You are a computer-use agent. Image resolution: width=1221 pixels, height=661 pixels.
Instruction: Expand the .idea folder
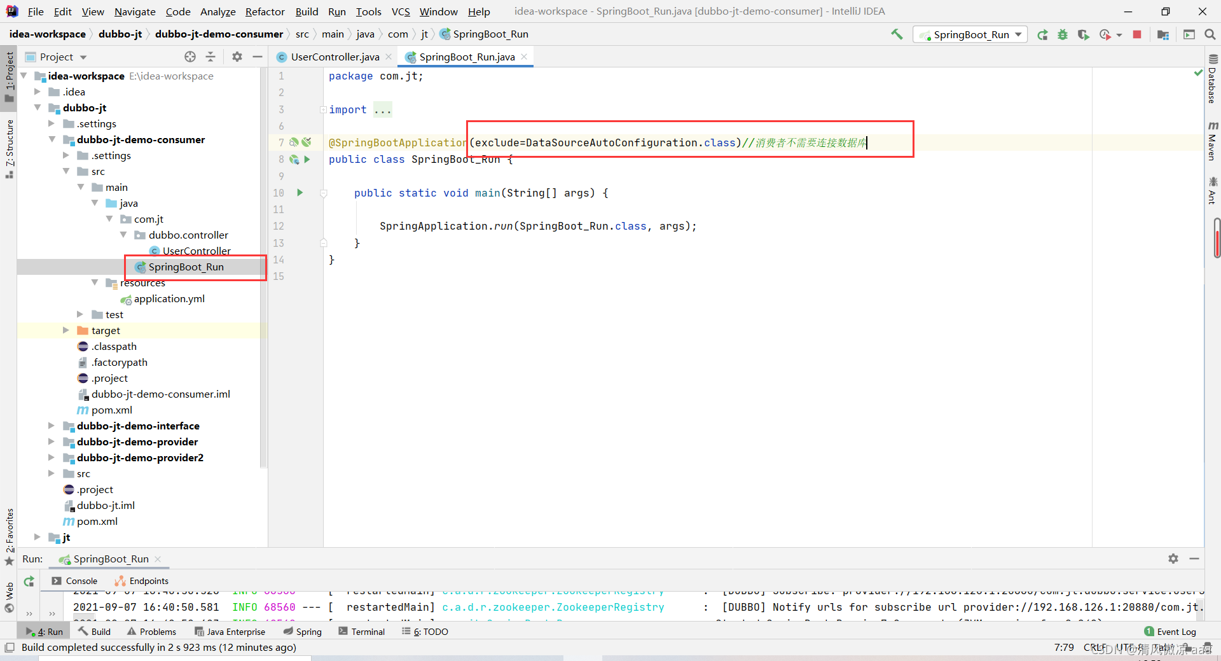pos(38,92)
